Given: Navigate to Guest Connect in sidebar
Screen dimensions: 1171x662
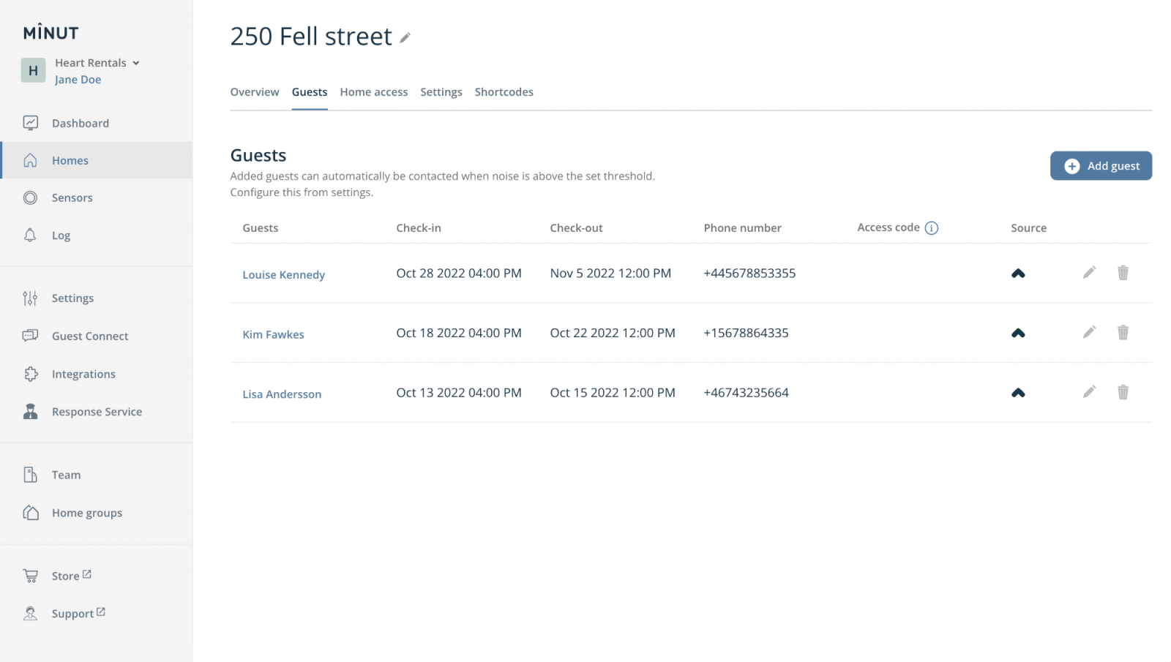Looking at the screenshot, I should pyautogui.click(x=89, y=336).
